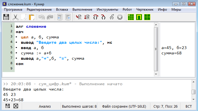Open the Инструменты menu
Viewport: 198px width, 111px height.
pos(107,10)
